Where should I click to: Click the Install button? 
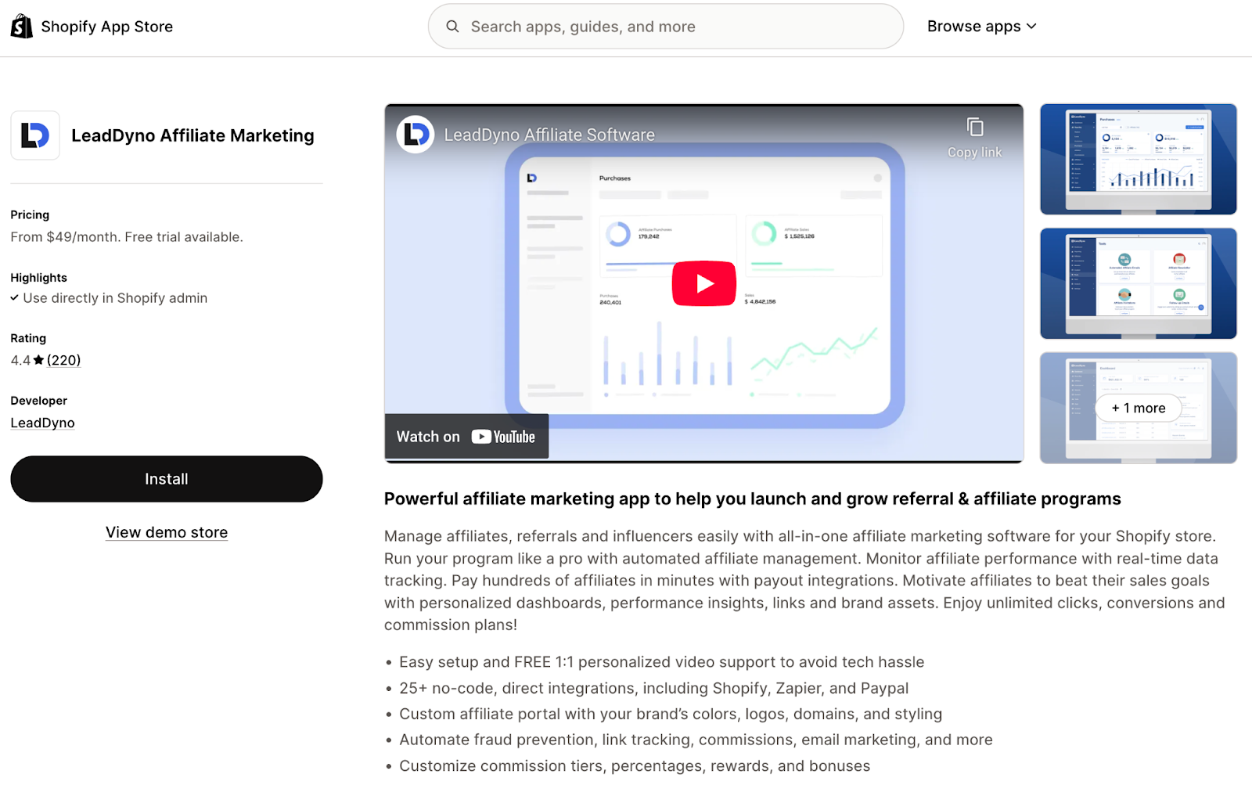[166, 478]
